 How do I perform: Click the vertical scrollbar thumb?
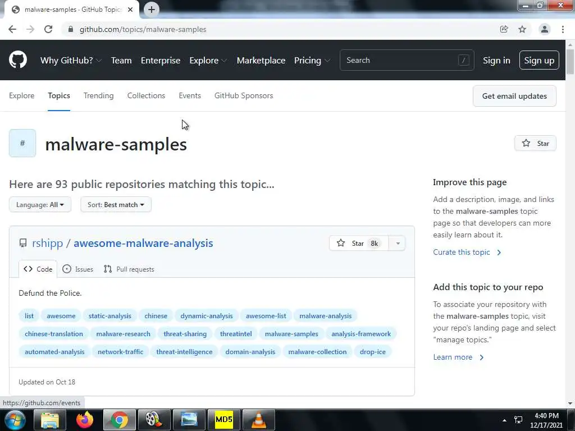(570, 61)
